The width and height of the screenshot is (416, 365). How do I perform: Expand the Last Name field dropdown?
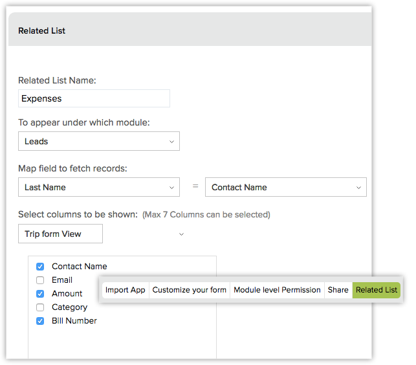pyautogui.click(x=98, y=187)
